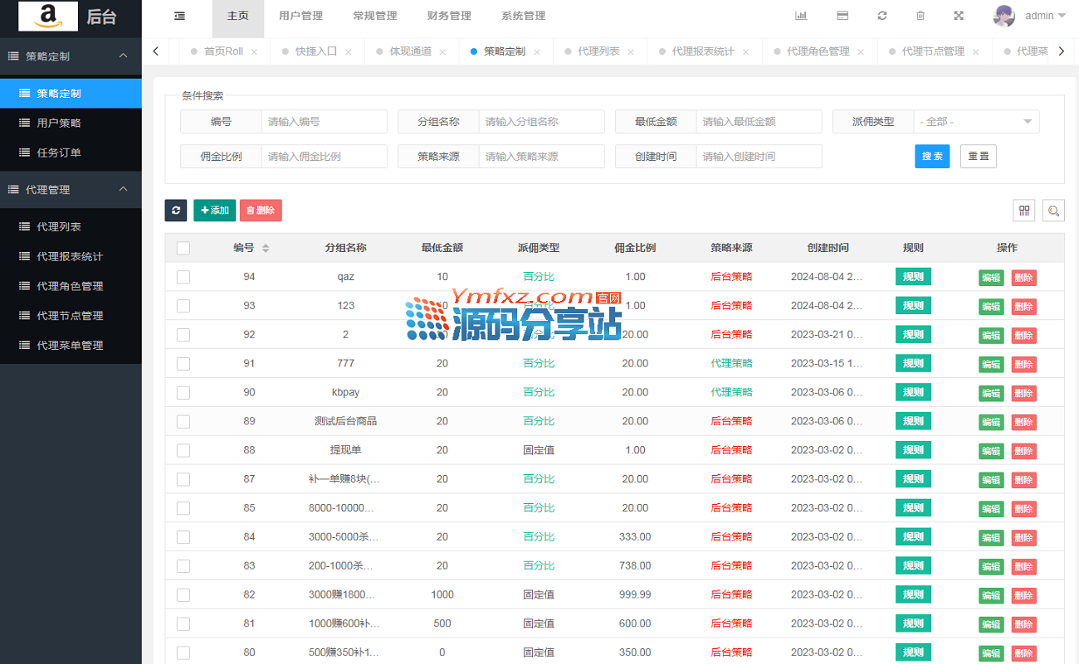Open the bar chart statistics icon
The height and width of the screenshot is (664, 1079).
[801, 16]
